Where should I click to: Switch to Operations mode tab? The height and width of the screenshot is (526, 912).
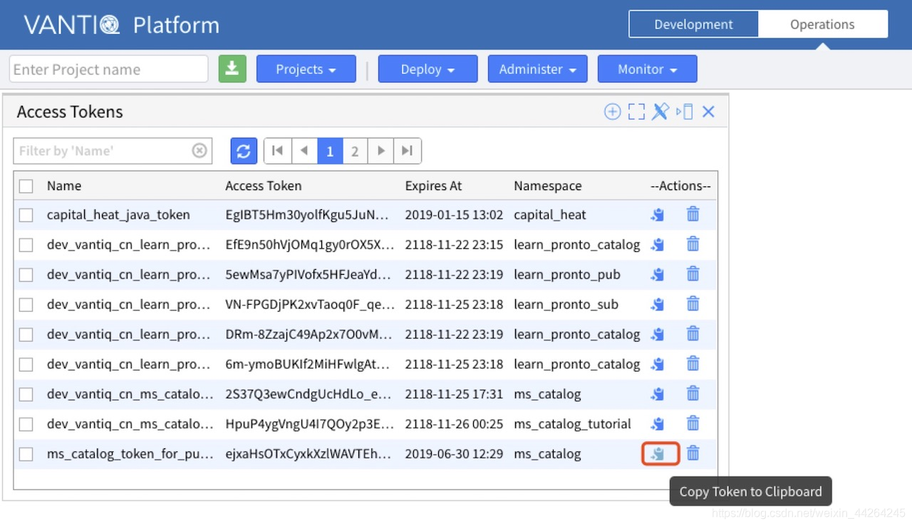822,24
